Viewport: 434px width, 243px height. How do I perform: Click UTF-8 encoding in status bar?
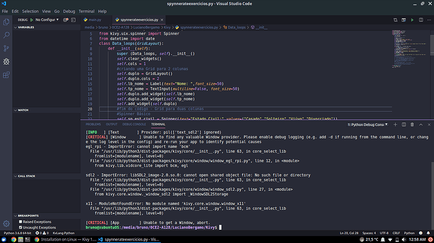(384, 233)
